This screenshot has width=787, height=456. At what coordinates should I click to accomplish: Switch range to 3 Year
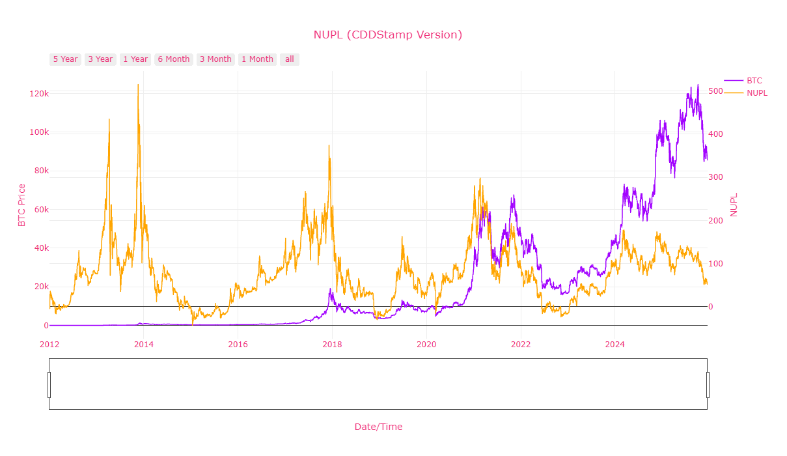100,59
